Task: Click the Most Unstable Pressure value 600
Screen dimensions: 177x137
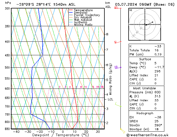Action: [158, 92]
